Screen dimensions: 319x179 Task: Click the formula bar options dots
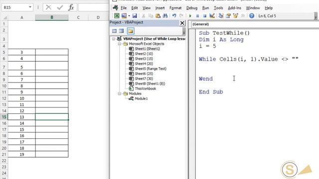[38, 7]
